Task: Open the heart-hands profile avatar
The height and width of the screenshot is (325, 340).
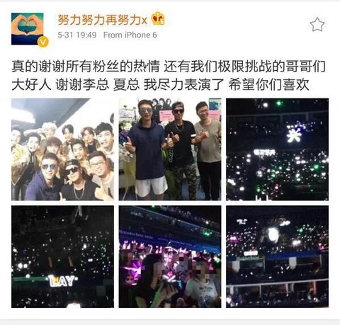Action: [x=28, y=29]
